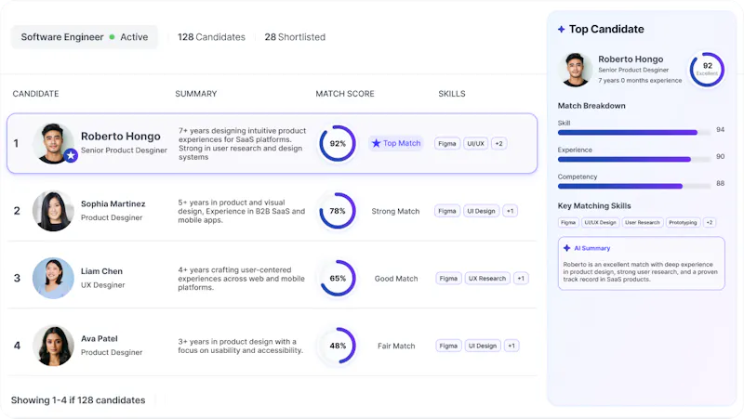This screenshot has height=419, width=744.
Task: Open Liam Chen's candidate name
Action: [x=101, y=271]
